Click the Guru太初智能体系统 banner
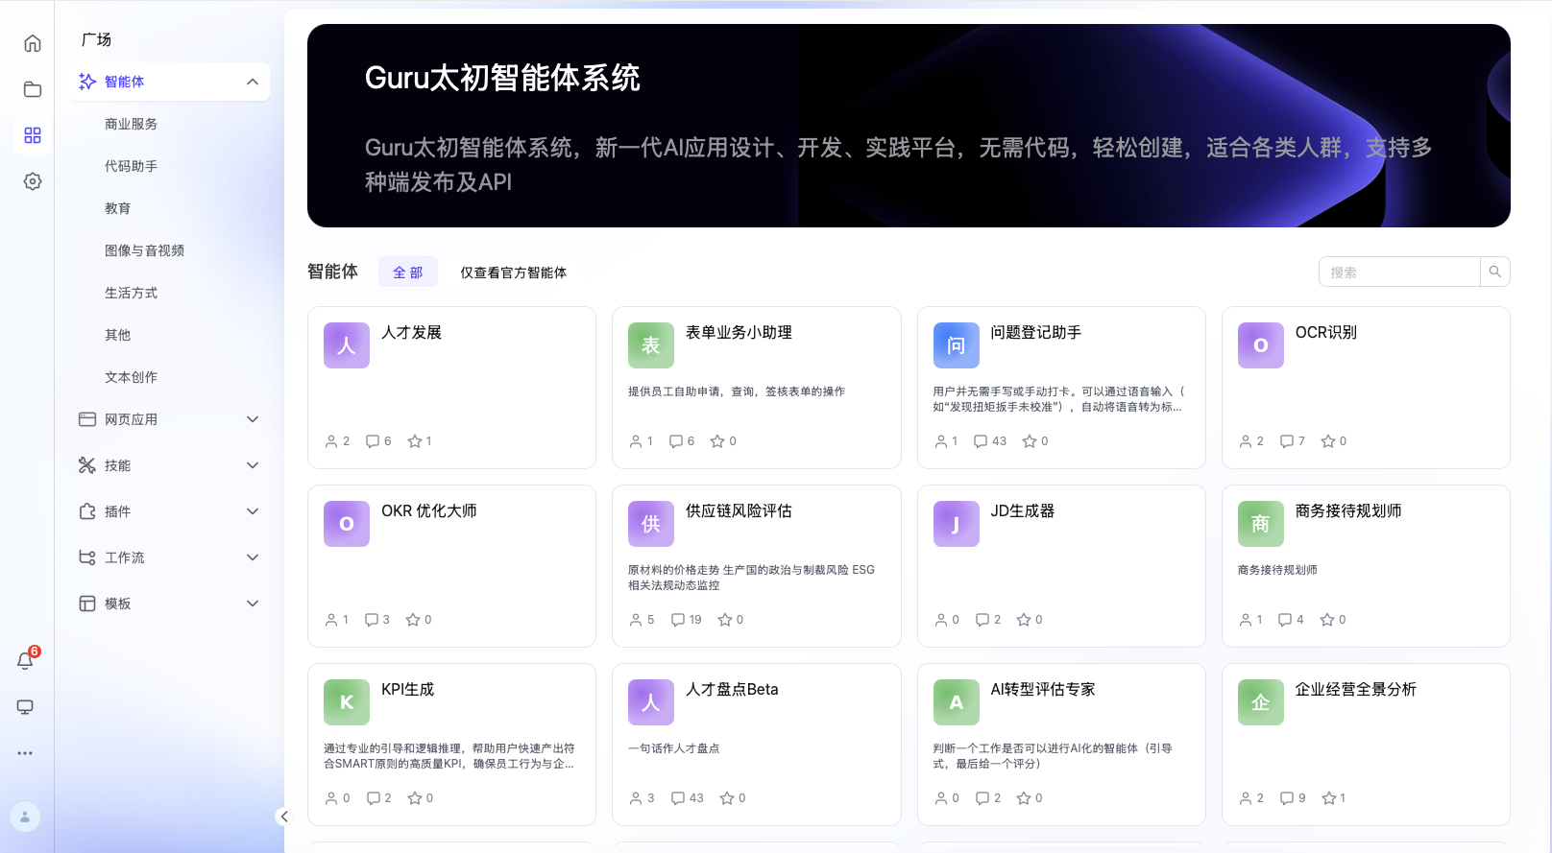This screenshot has height=853, width=1552. pyautogui.click(x=909, y=126)
